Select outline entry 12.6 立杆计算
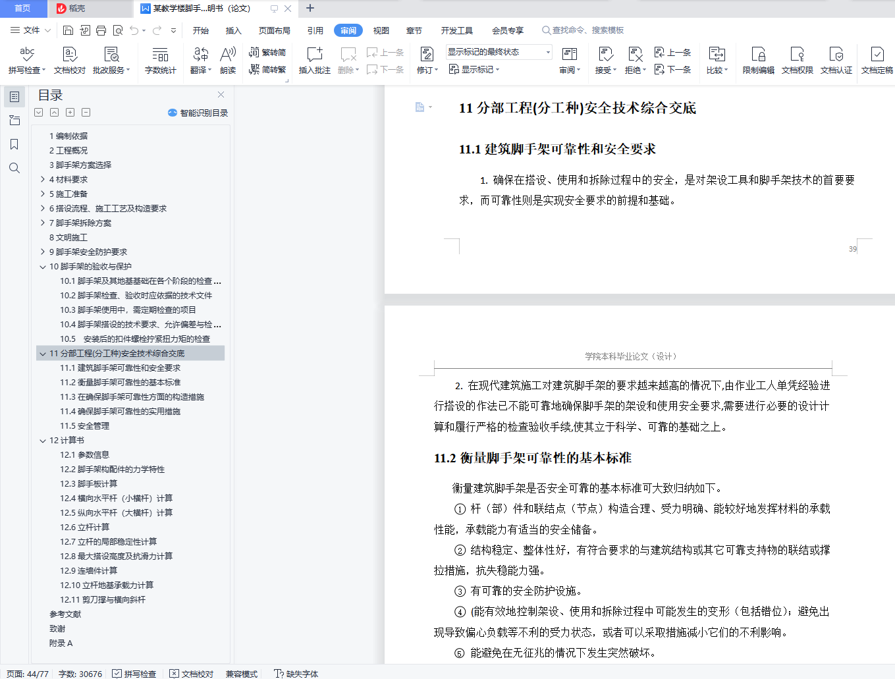This screenshot has height=679, width=895. [x=85, y=528]
